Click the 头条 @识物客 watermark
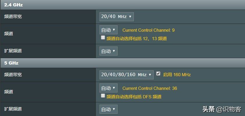This screenshot has width=245, height=116. point(222,109)
